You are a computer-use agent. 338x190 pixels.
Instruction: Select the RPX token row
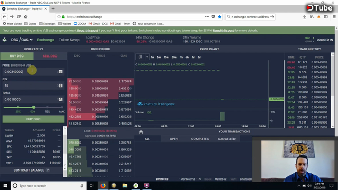(x=32, y=152)
